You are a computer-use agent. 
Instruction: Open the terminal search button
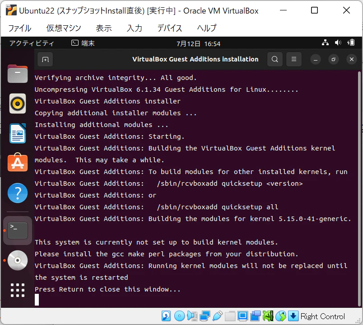(275, 59)
